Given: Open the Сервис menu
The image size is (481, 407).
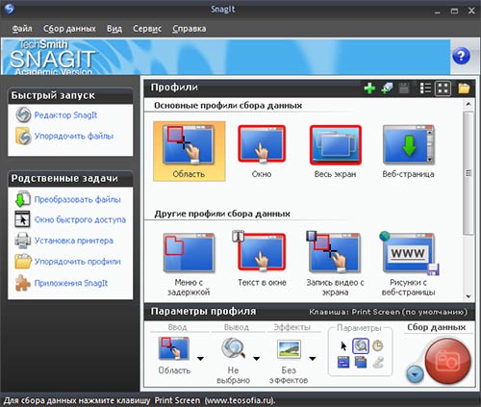Looking at the screenshot, I should point(147,29).
